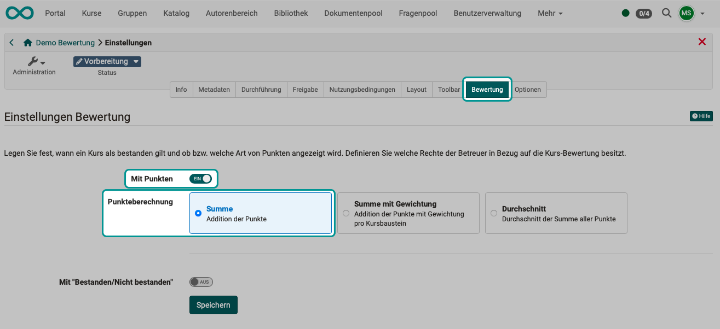
Task: Open the 'Mehr' dropdown menu
Action: click(x=549, y=13)
